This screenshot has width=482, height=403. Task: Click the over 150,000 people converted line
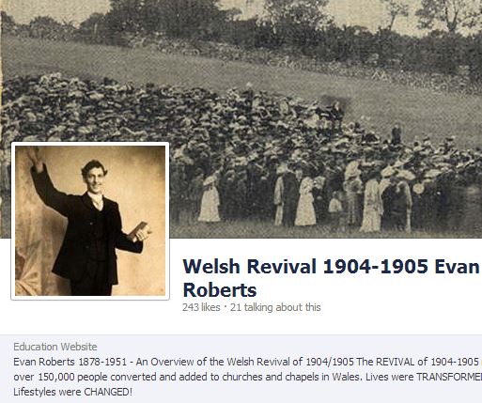coord(247,377)
